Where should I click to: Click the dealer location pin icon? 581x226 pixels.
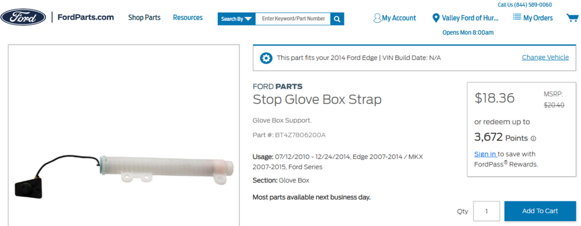(x=436, y=18)
